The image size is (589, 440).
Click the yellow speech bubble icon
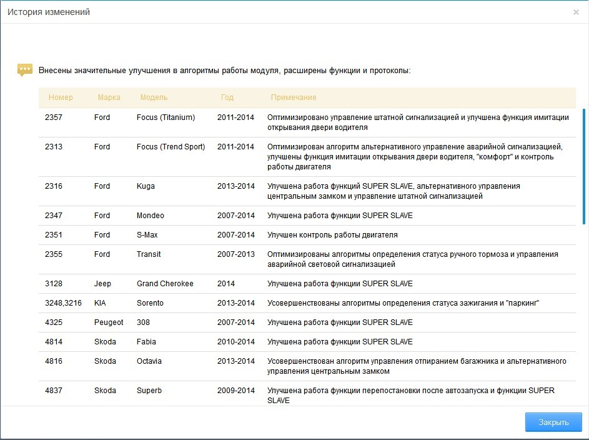pyautogui.click(x=24, y=70)
